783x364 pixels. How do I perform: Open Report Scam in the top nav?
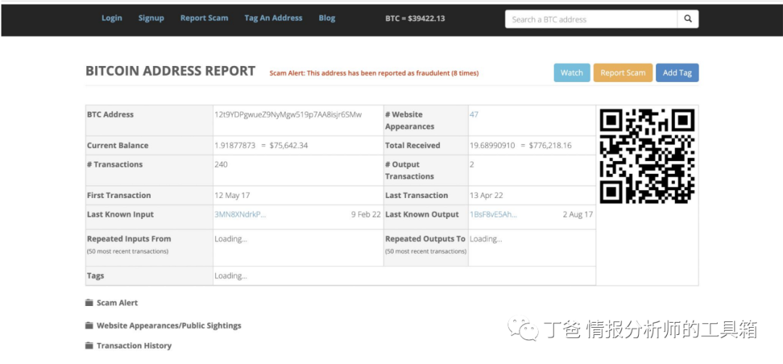204,18
